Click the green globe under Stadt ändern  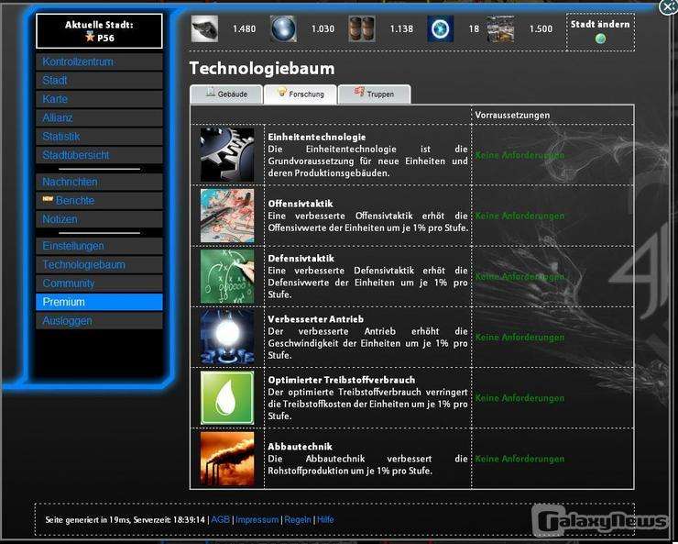600,39
